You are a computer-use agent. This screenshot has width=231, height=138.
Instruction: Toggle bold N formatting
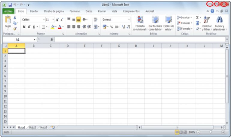point(24,27)
